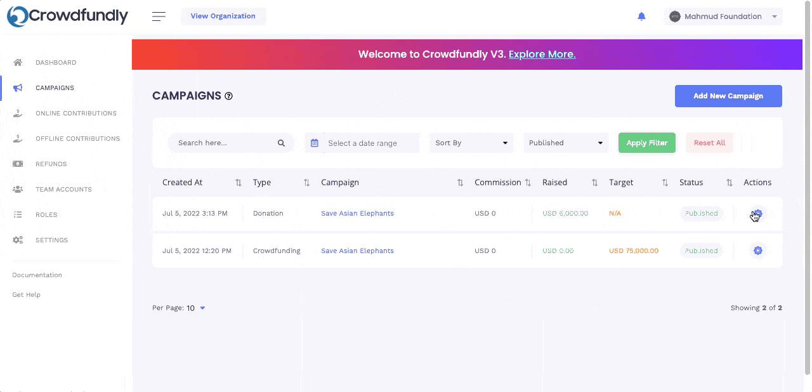Click the Published badge in Donation row
The image size is (812, 392).
pos(701,213)
